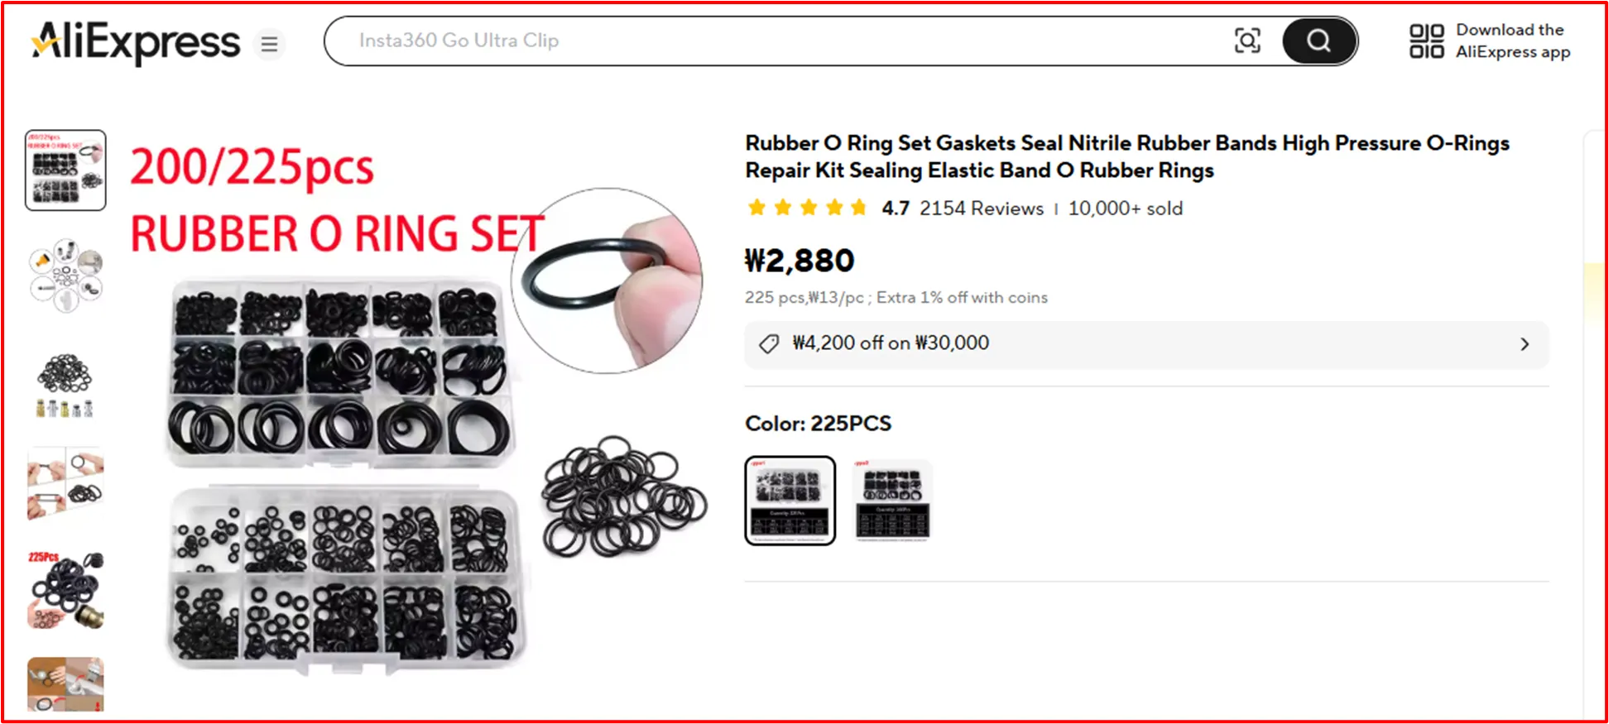Click the AliExpress logo
Image resolution: width=1609 pixels, height=724 pixels.
point(136,41)
